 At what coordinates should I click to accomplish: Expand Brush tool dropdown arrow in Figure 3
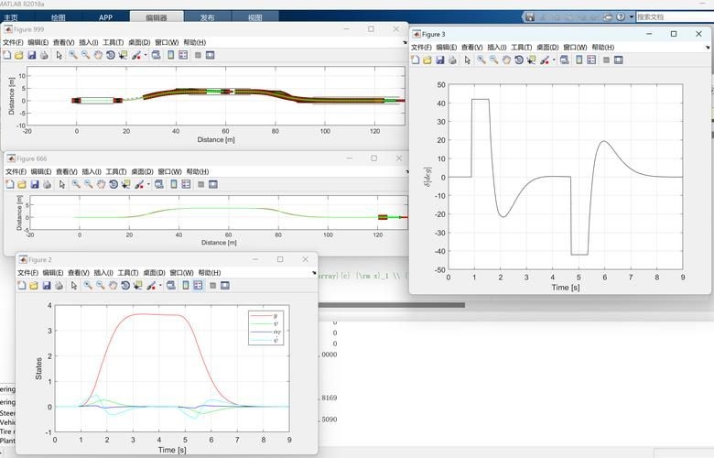pyautogui.click(x=554, y=60)
